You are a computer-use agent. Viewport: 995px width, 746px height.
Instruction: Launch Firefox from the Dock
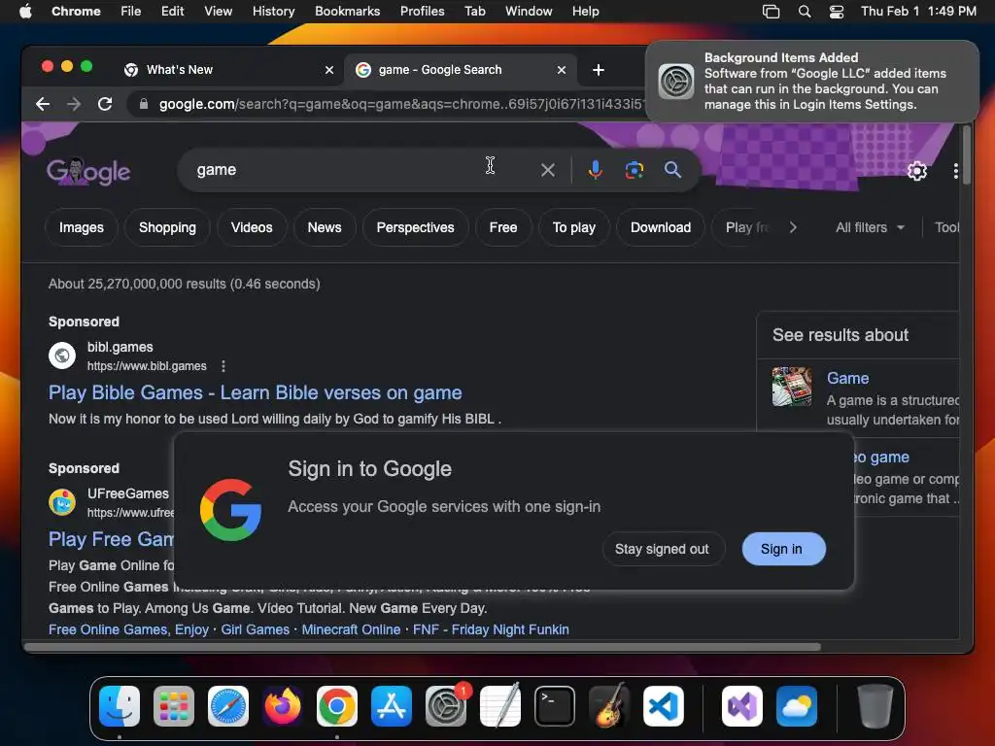[283, 706]
